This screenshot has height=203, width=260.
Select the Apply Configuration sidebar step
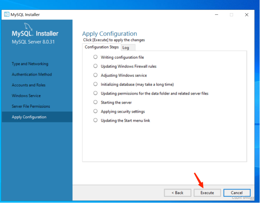(37, 117)
